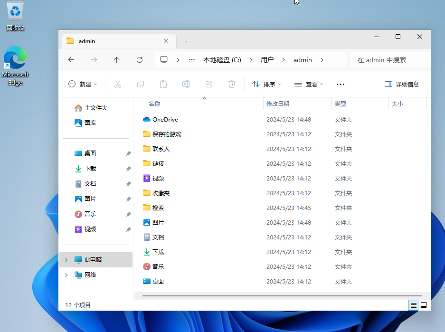Screen dimensions: 445x332
Task: Select the Cut icon on the toolbar
Action: (117, 84)
